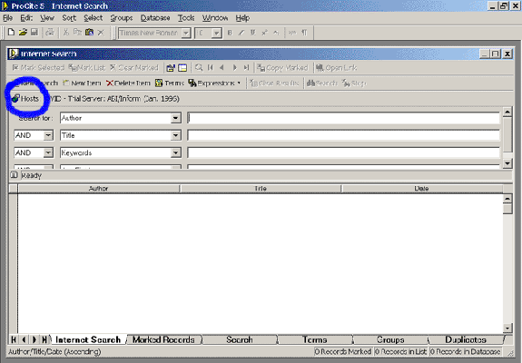Open Terms list button
The width and height of the screenshot is (522, 363).
pyautogui.click(x=170, y=83)
